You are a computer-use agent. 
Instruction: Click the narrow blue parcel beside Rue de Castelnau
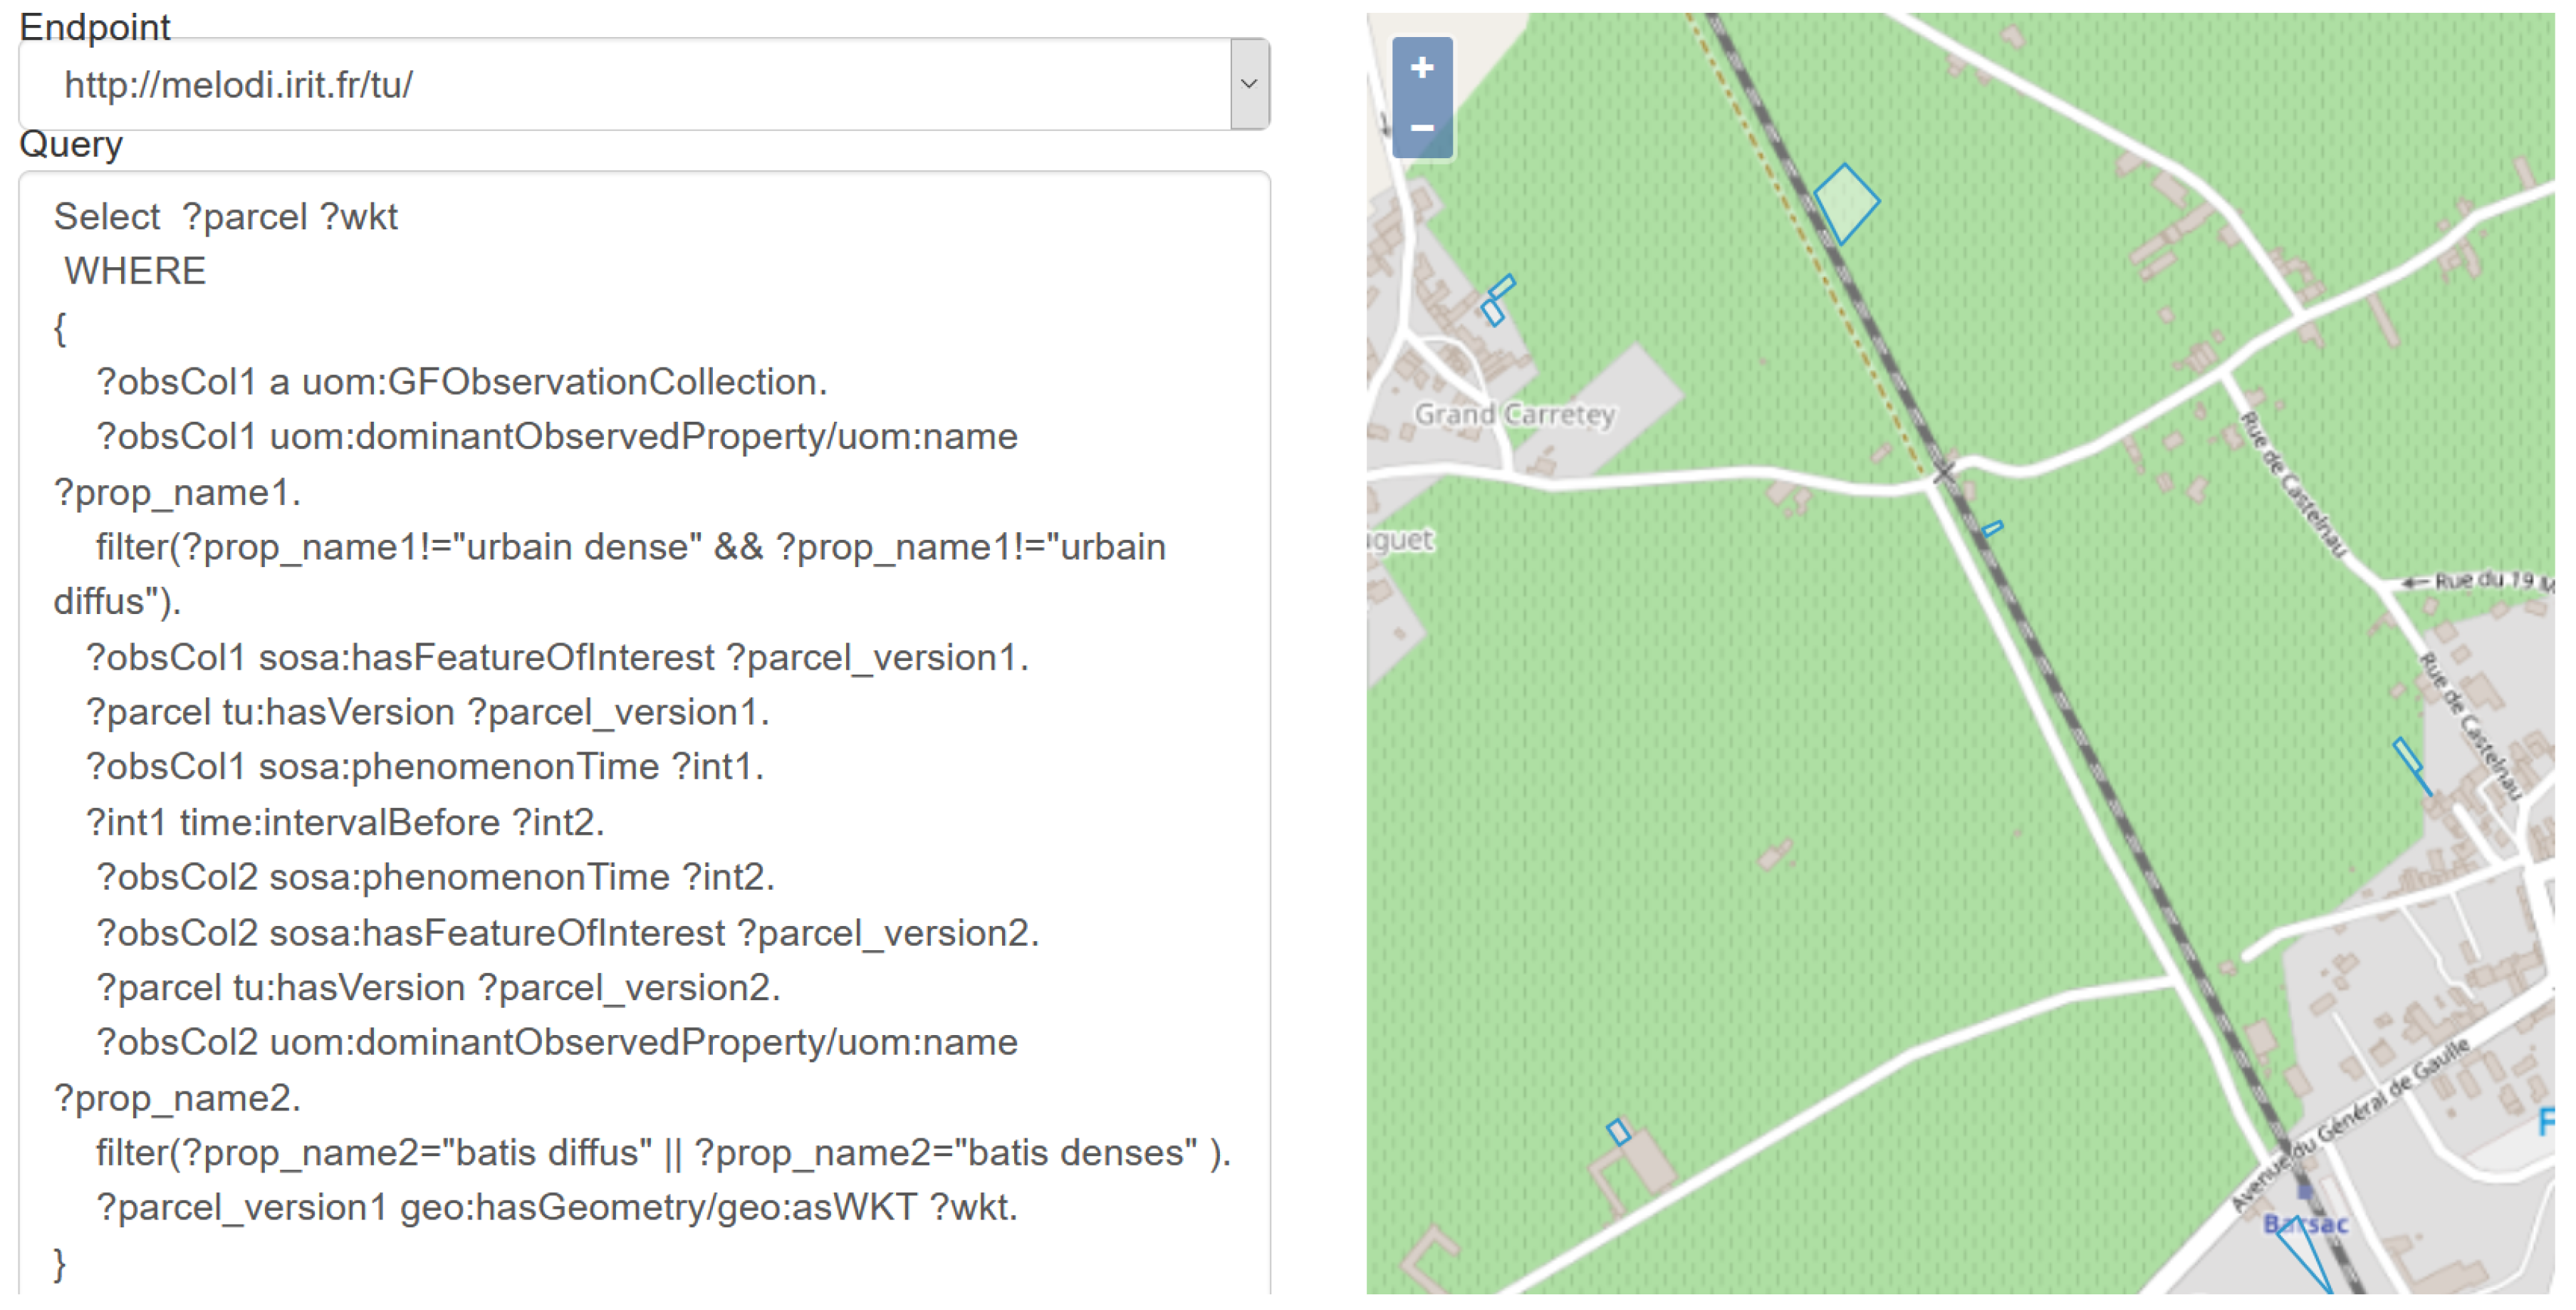point(2407,755)
